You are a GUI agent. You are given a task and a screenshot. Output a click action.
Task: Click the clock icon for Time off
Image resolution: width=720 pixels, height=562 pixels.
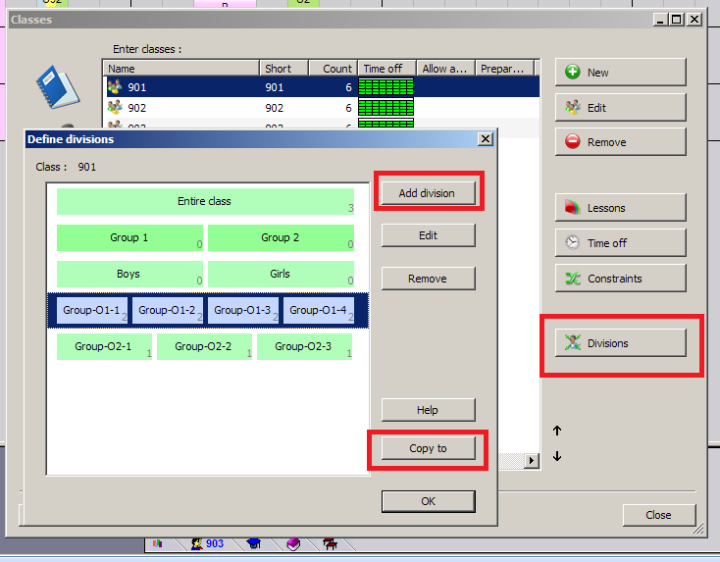[x=572, y=243]
